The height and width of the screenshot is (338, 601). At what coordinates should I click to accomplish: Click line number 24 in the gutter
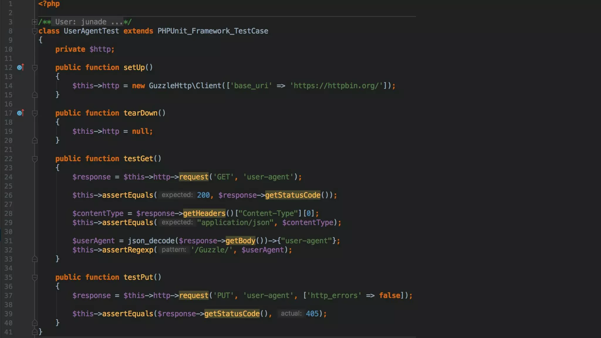(x=8, y=177)
